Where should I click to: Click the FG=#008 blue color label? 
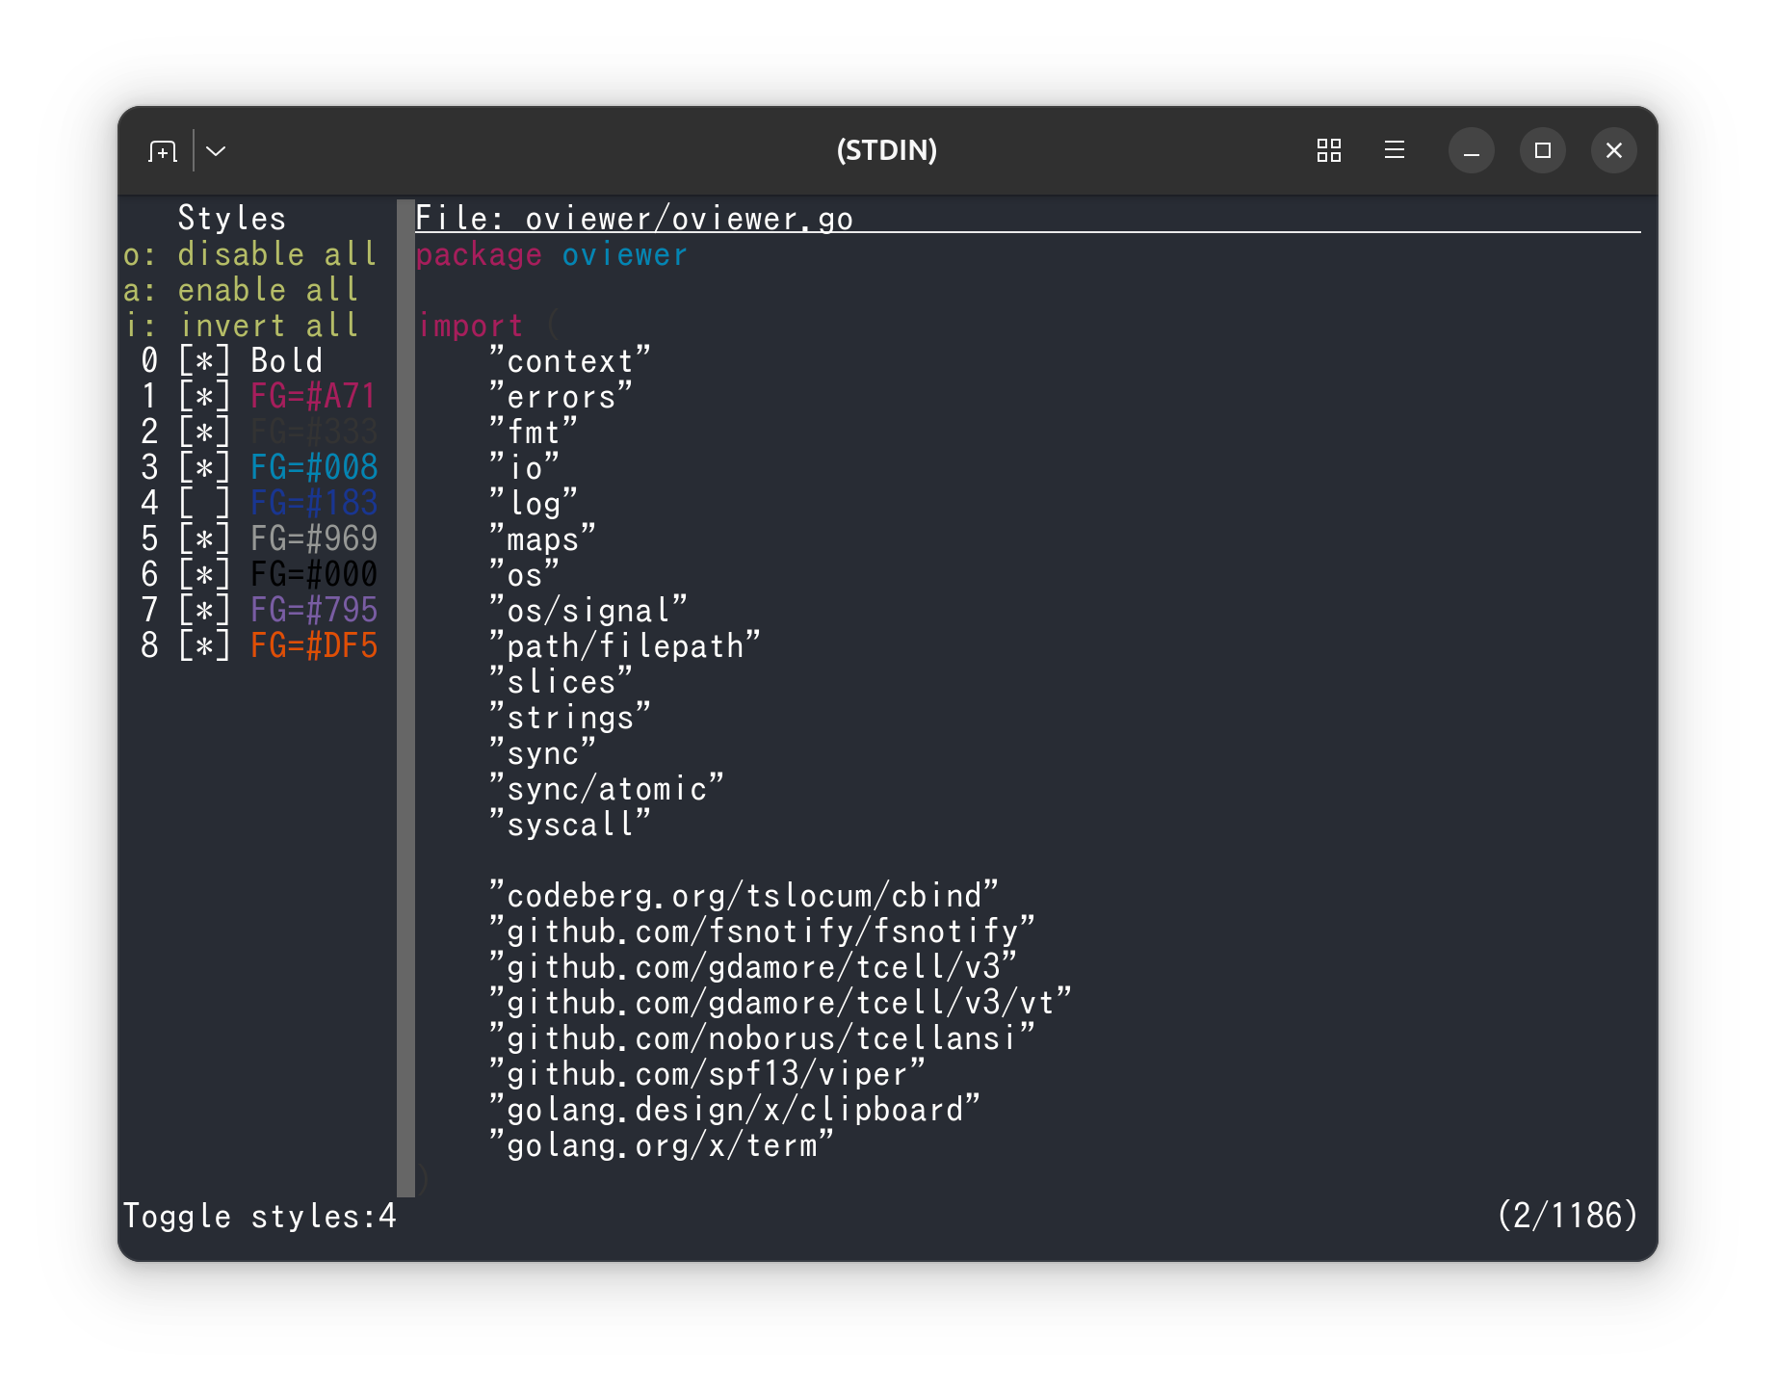click(314, 468)
